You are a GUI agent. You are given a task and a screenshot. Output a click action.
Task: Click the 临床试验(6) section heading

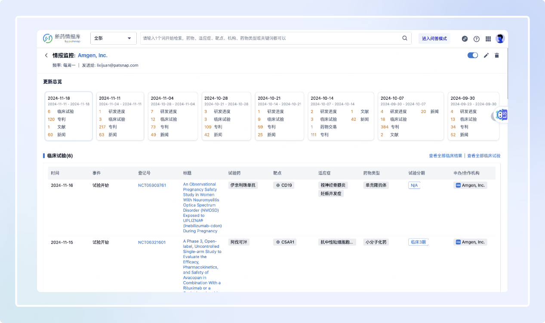click(x=59, y=156)
